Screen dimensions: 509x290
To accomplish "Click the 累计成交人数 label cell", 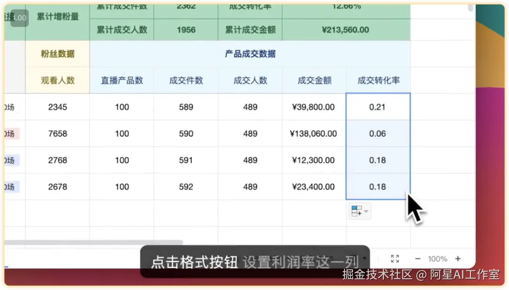I will coord(121,30).
